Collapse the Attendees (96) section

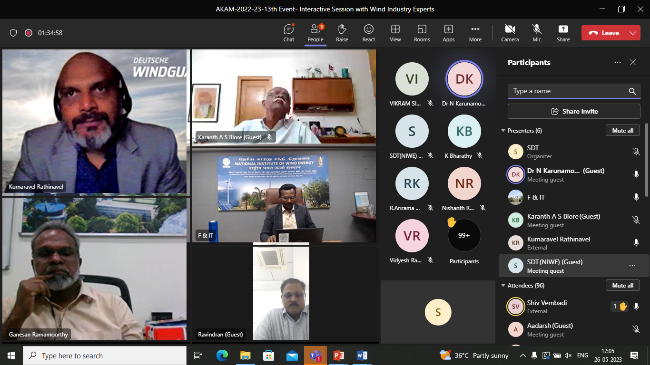503,286
